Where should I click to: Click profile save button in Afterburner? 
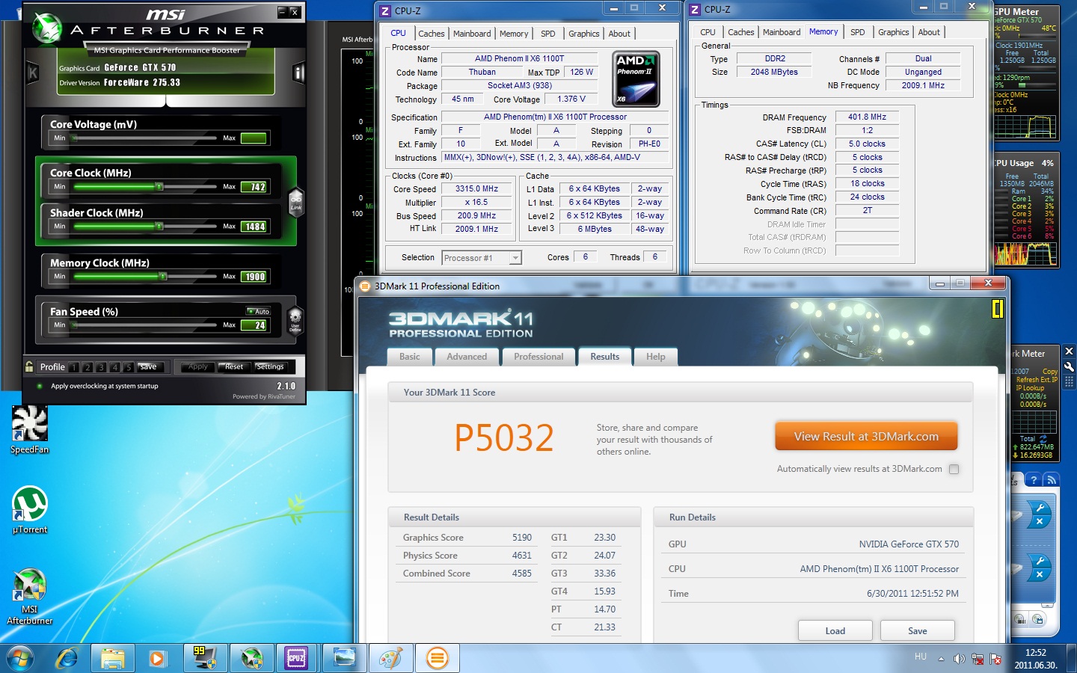[149, 366]
